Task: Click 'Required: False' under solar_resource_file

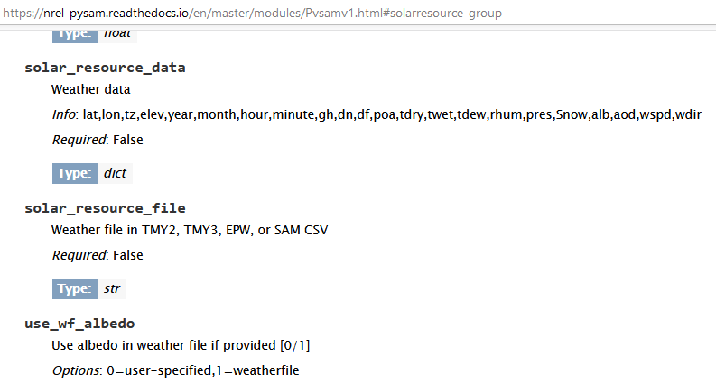Action: coord(97,255)
